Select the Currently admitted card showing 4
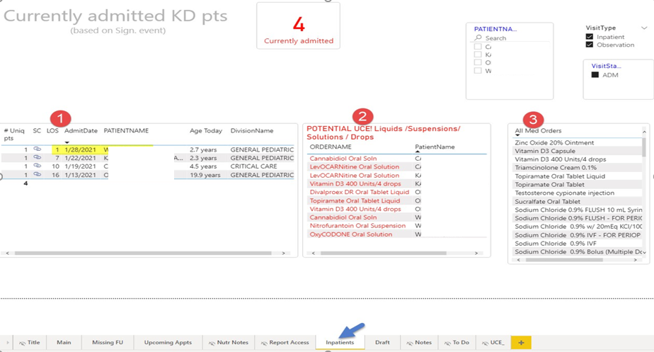Viewport: 654px width, 352px height. pos(298,26)
